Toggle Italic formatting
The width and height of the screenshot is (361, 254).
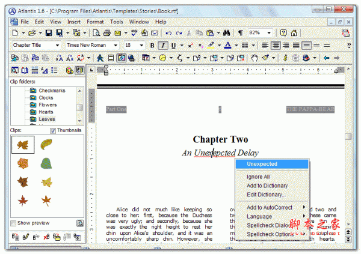point(163,45)
